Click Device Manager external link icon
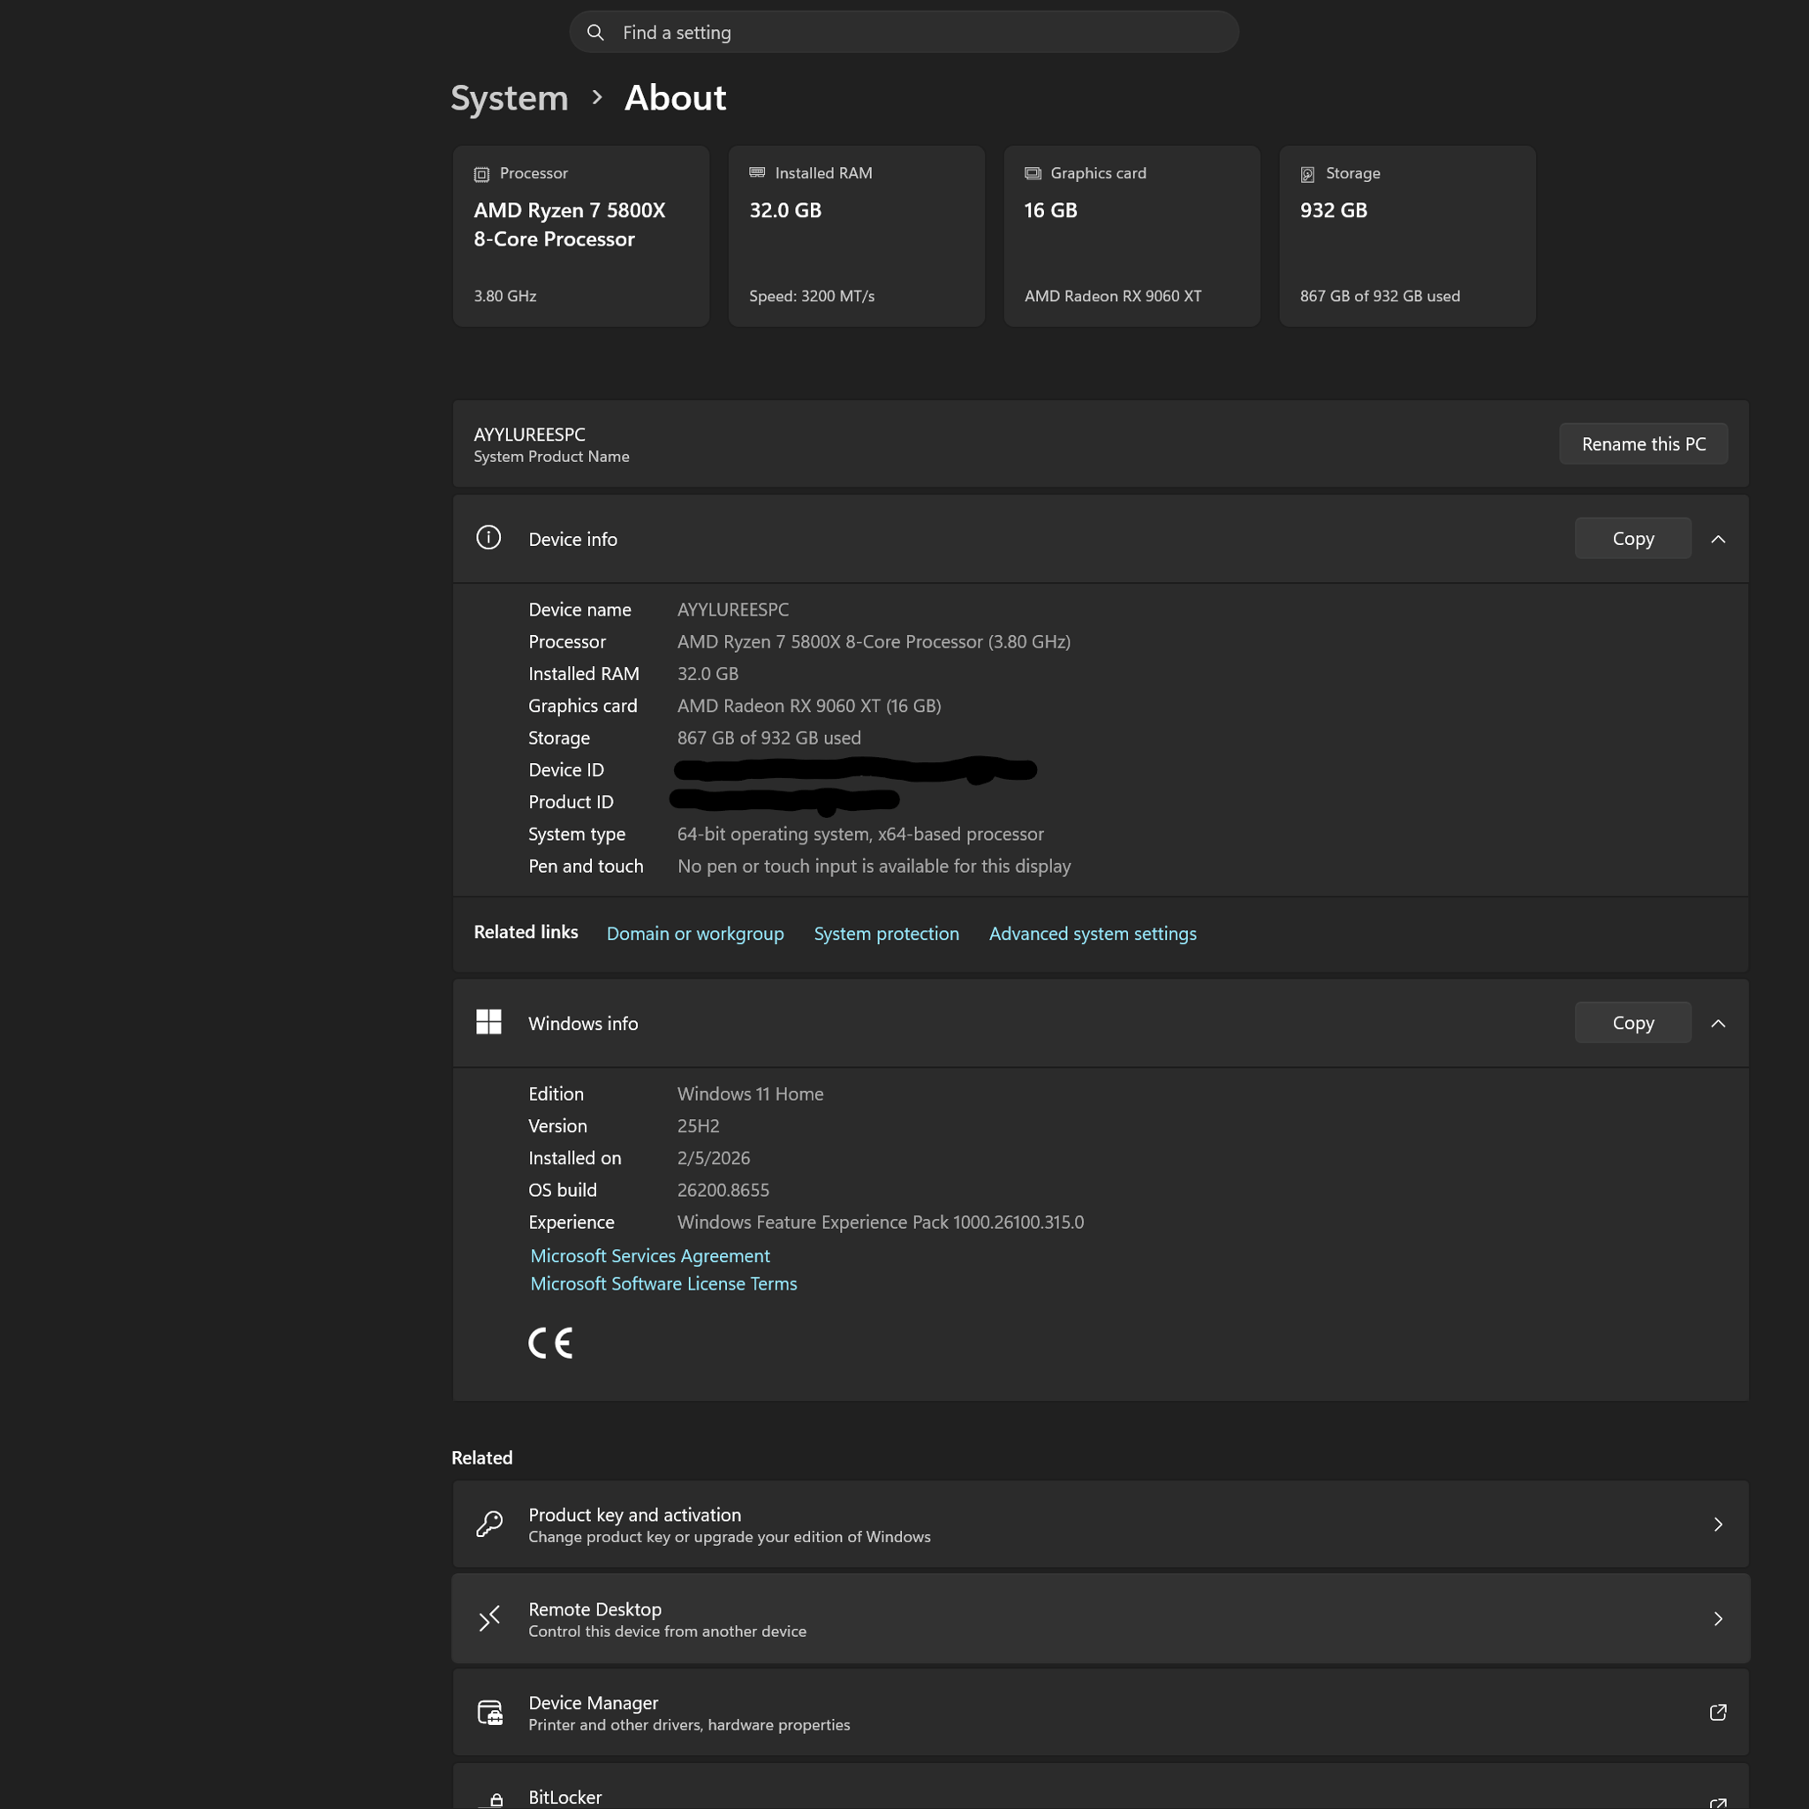1809x1809 pixels. pos(1718,1713)
